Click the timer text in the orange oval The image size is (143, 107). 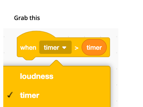tap(94, 48)
